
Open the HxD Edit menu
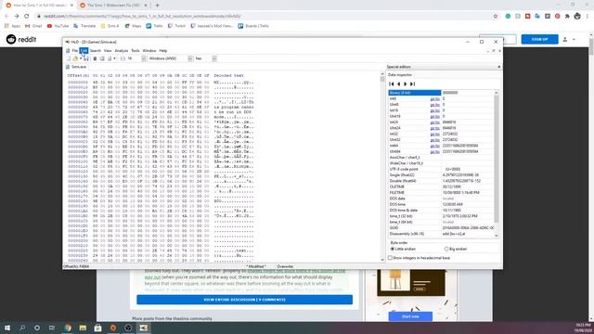84,51
